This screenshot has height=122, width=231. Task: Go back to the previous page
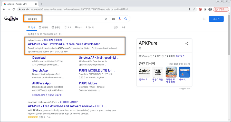[x=4, y=9]
